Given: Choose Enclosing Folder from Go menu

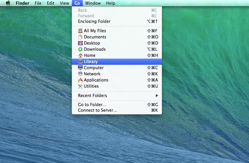Looking at the screenshot, I should [117, 21].
